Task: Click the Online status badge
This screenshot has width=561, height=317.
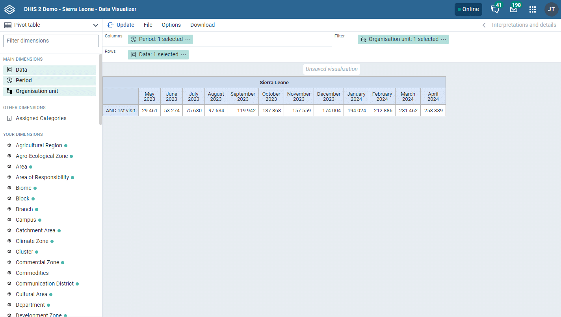Action: click(x=468, y=9)
